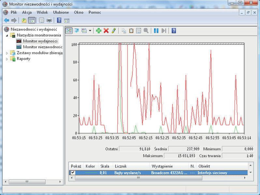Viewport: 260px width, 195px height.
Task: Expand the Raporty tree node
Action: (x=7, y=59)
